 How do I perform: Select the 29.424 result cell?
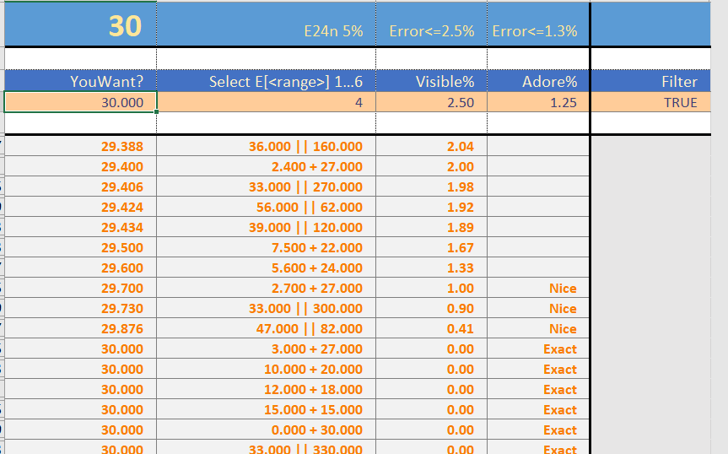(80, 207)
